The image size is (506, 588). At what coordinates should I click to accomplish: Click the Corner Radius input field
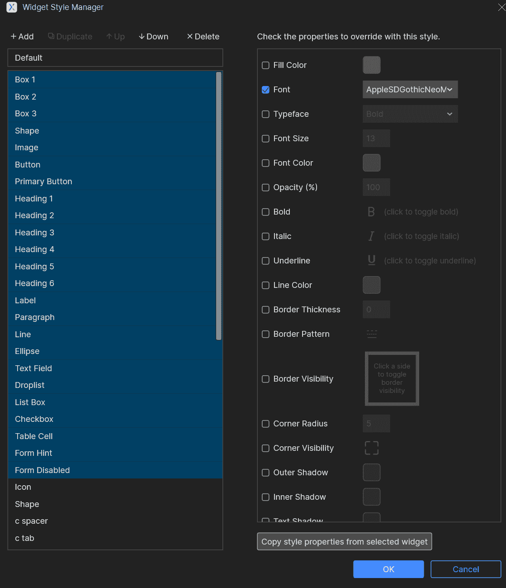(x=376, y=424)
